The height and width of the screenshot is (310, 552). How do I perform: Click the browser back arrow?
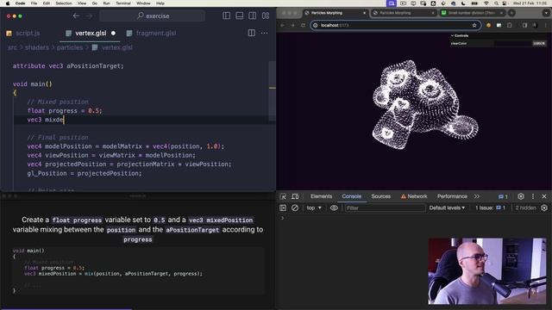pos(282,25)
